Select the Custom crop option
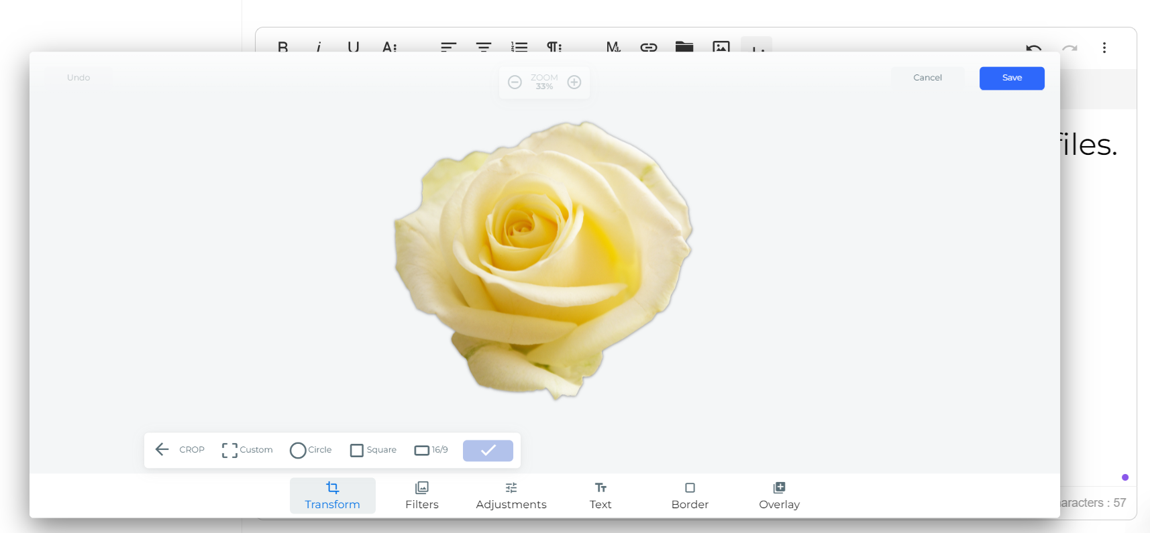1150x533 pixels. pos(248,450)
